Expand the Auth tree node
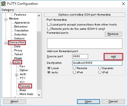 (x=17, y=75)
